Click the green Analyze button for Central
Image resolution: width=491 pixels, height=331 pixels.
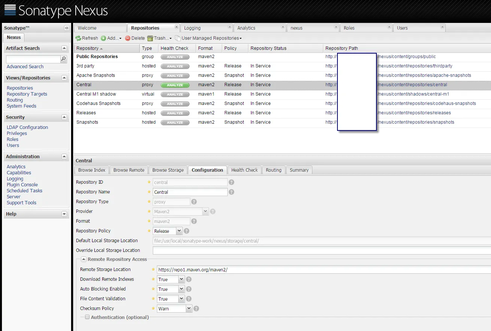click(x=175, y=85)
